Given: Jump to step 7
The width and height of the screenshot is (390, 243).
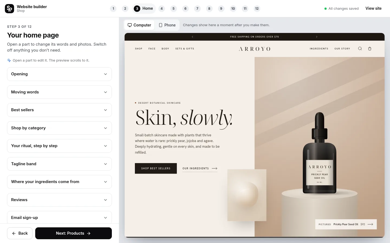Looking at the screenshot, I should pyautogui.click(x=197, y=9).
